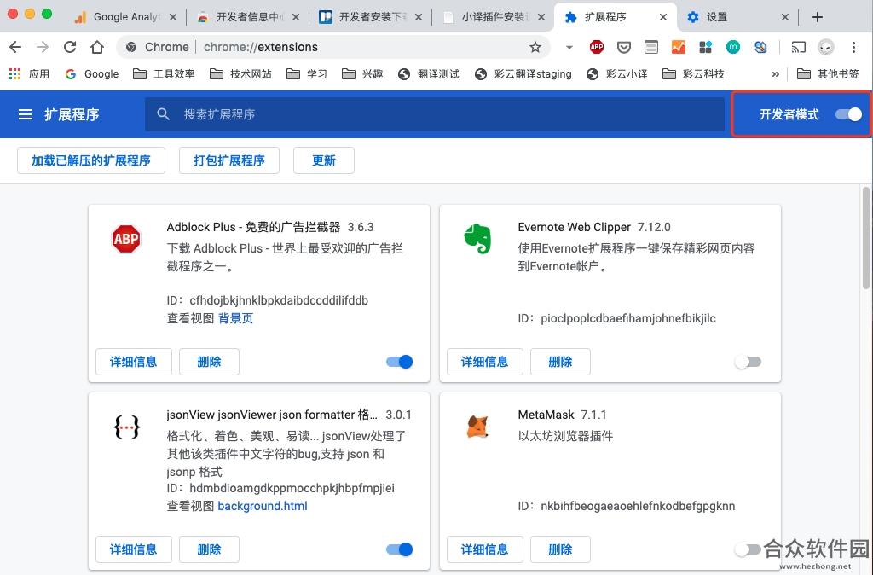Click the page vertical scrollbar
The image size is (873, 575).
[x=866, y=238]
